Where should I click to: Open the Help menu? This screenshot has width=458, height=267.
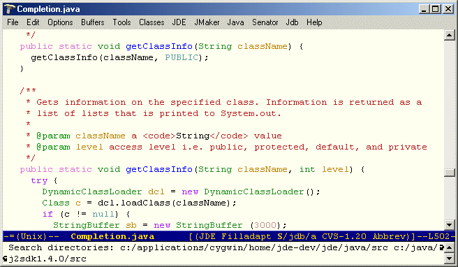pyautogui.click(x=314, y=22)
